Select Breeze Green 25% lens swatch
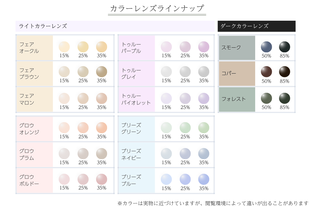The width and height of the screenshot is (310, 207). click(185, 128)
